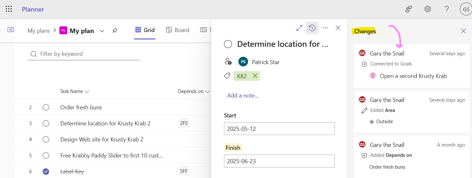Image resolution: width=472 pixels, height=178 pixels.
Task: Click Add a note link
Action: (x=243, y=95)
